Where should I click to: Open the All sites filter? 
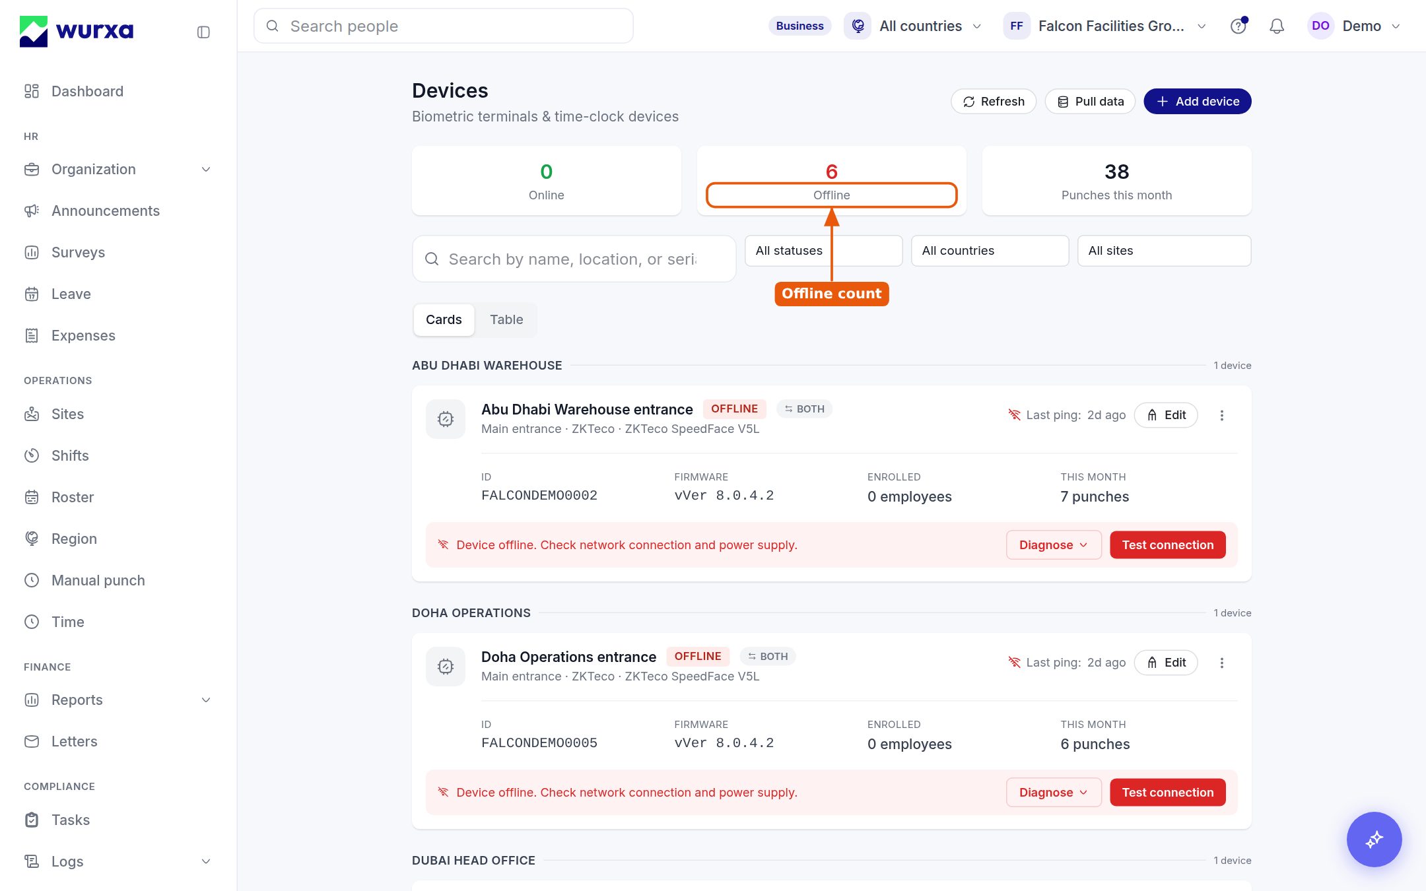coord(1164,251)
